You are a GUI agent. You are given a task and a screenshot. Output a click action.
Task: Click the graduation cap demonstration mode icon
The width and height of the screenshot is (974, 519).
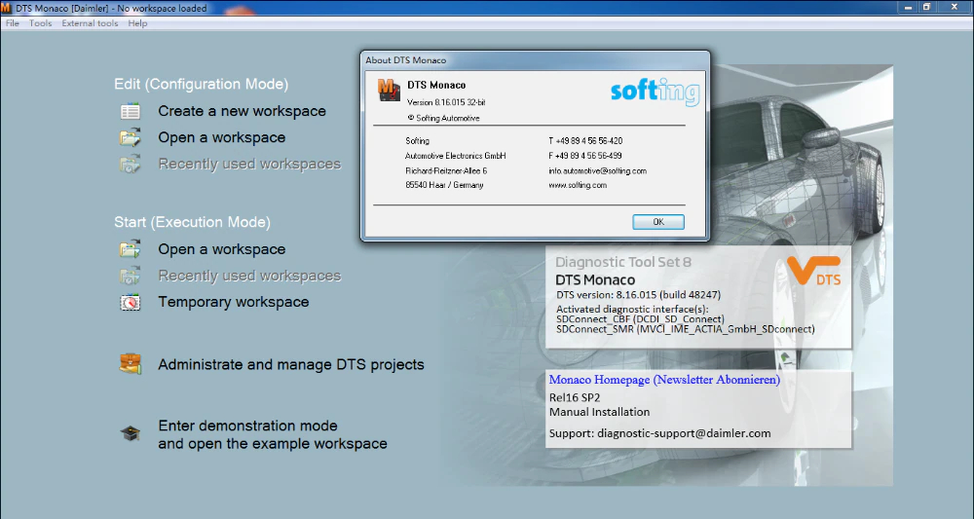[131, 433]
